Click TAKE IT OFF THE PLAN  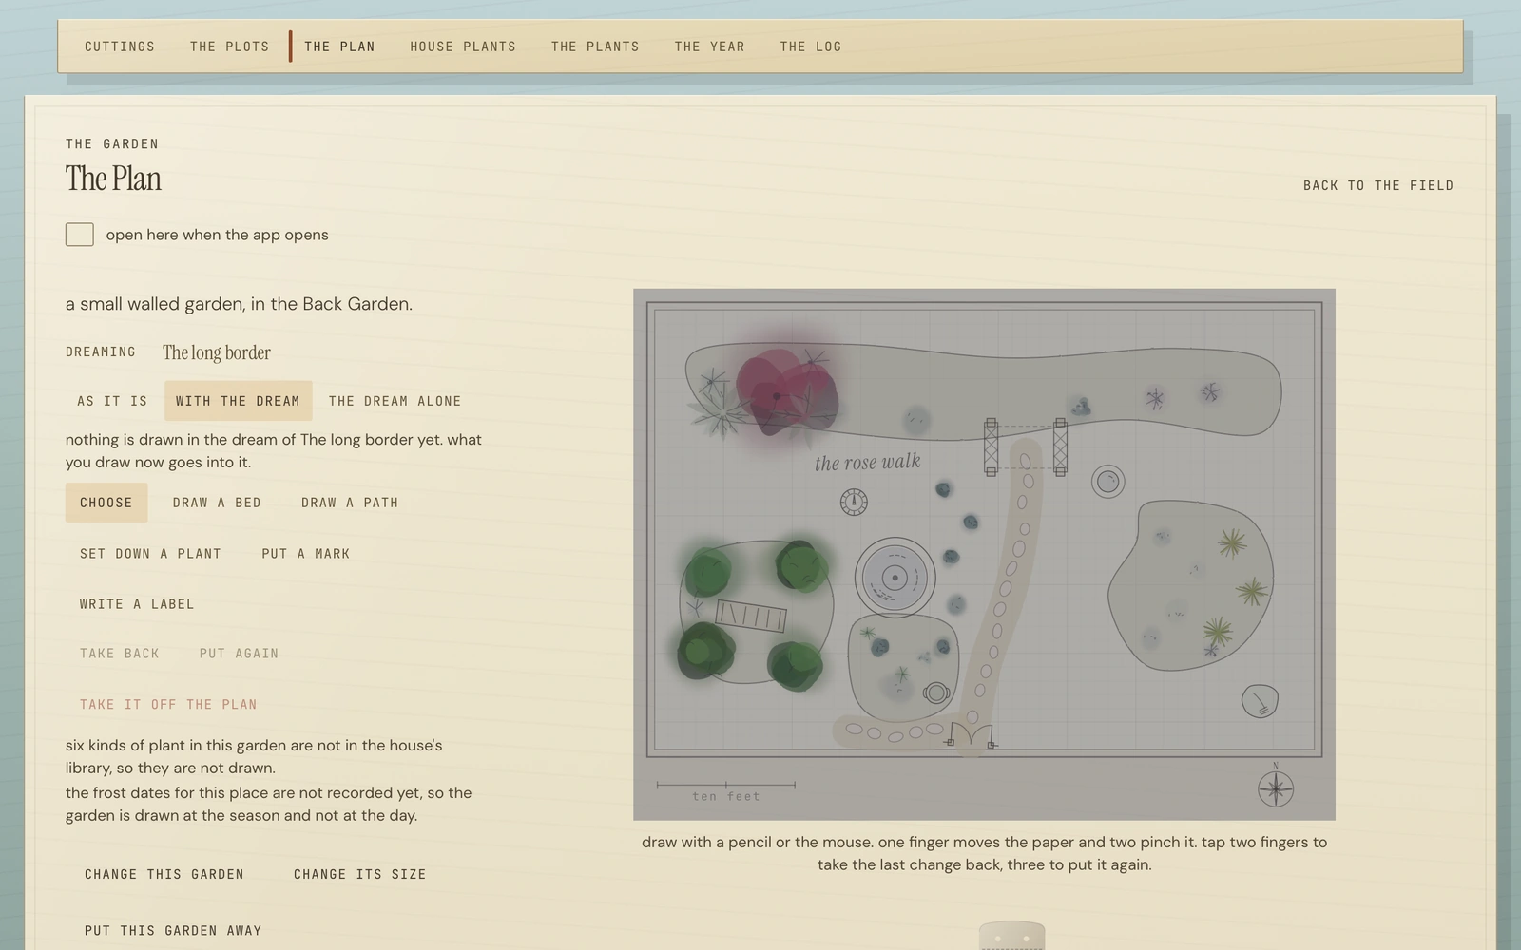[x=168, y=705]
